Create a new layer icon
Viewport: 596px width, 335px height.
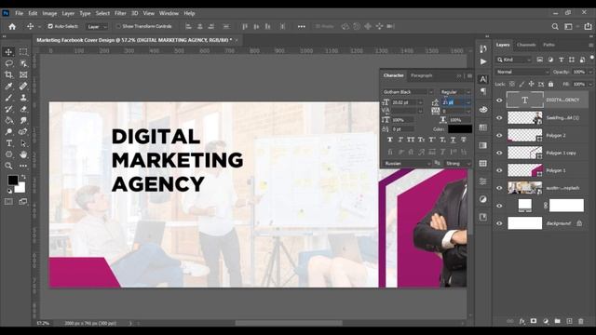tap(569, 321)
